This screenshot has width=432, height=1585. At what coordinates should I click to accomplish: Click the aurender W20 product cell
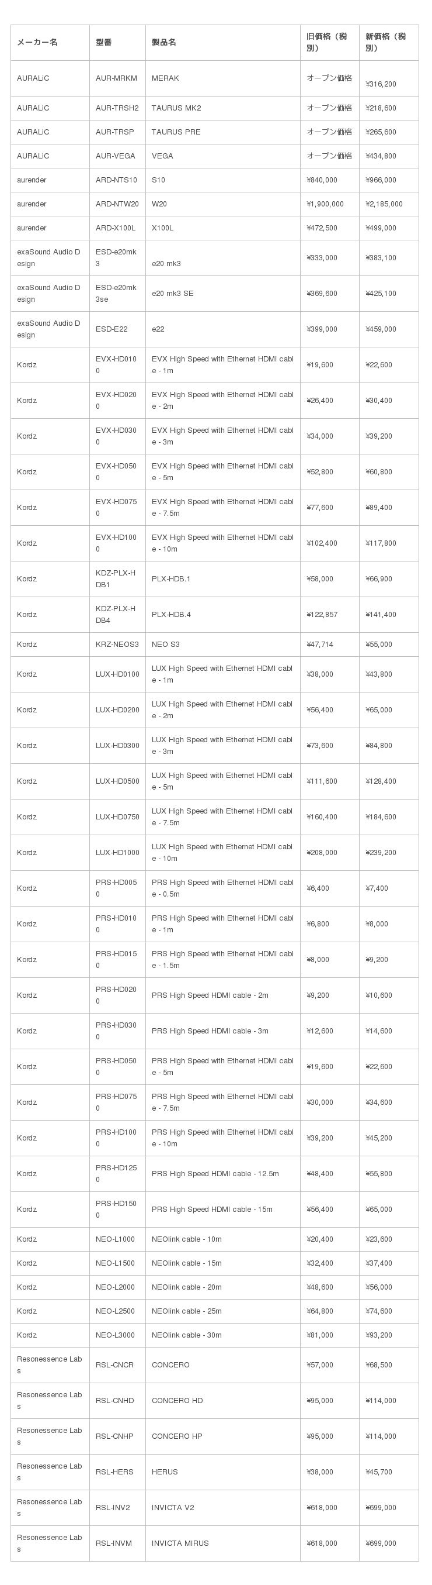pyautogui.click(x=159, y=204)
